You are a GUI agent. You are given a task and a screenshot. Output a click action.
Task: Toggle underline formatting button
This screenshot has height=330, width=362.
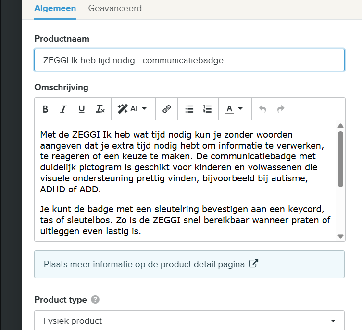pos(82,109)
